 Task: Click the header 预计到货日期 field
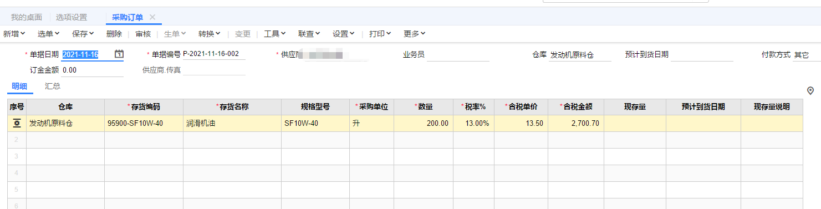(702, 55)
